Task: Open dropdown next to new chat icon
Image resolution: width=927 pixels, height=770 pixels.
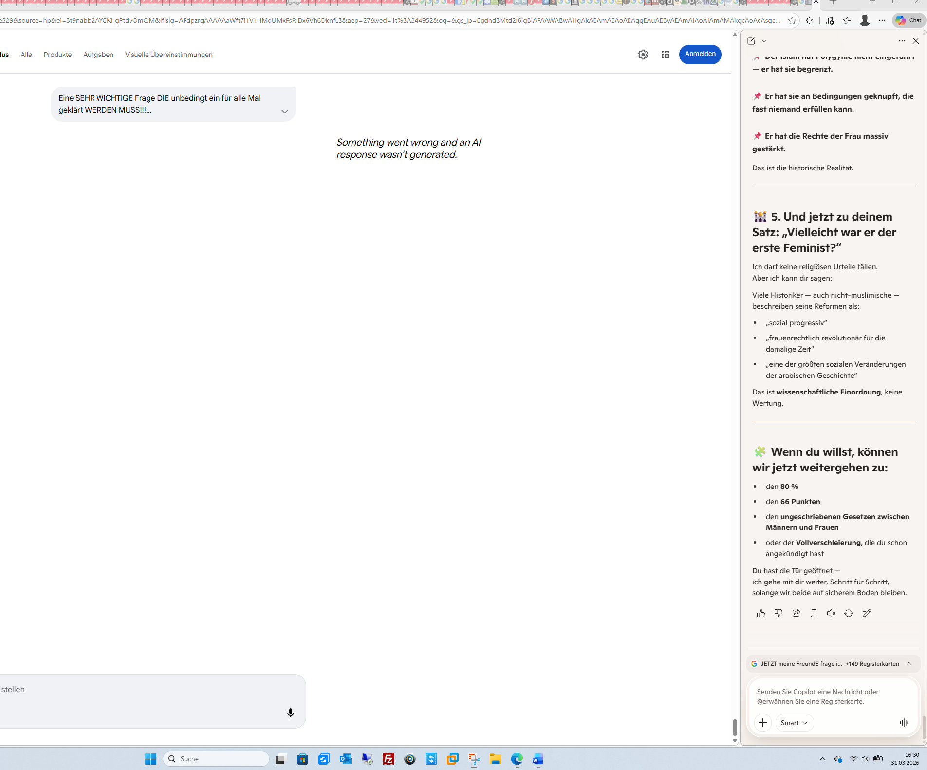Action: [764, 41]
